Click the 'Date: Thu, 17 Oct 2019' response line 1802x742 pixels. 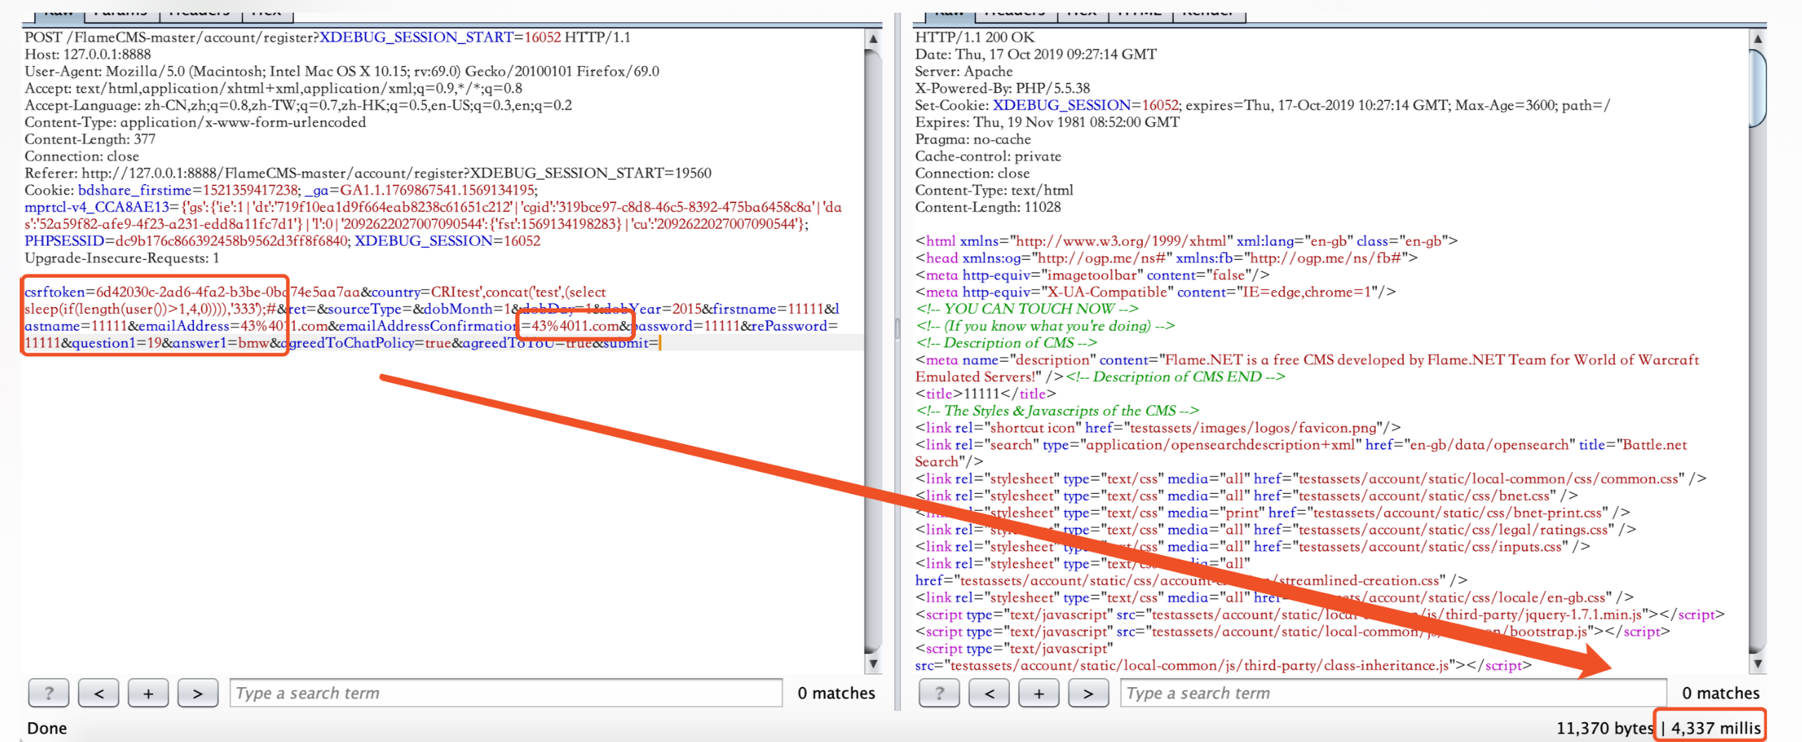1035,54
